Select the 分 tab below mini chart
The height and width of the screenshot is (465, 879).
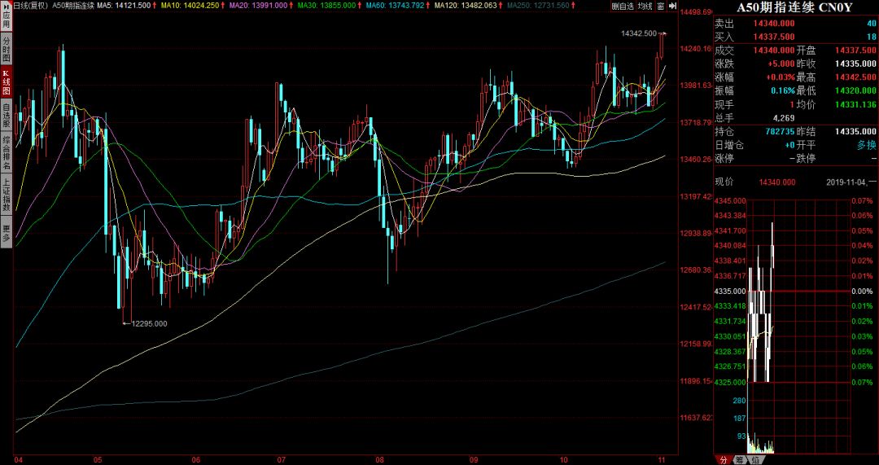pyautogui.click(x=723, y=459)
